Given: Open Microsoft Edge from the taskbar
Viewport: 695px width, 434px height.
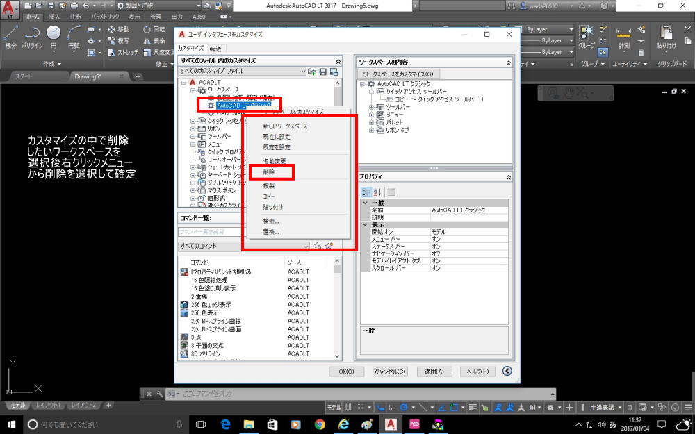Looking at the screenshot, I should [x=225, y=424].
